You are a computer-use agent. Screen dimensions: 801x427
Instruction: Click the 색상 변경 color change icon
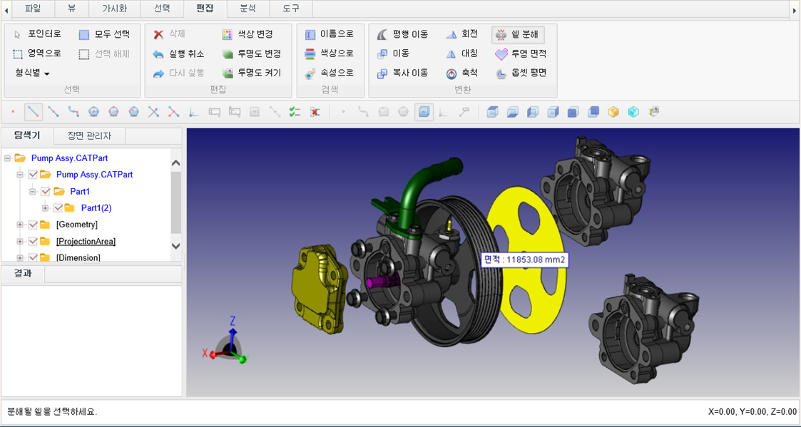coord(228,34)
